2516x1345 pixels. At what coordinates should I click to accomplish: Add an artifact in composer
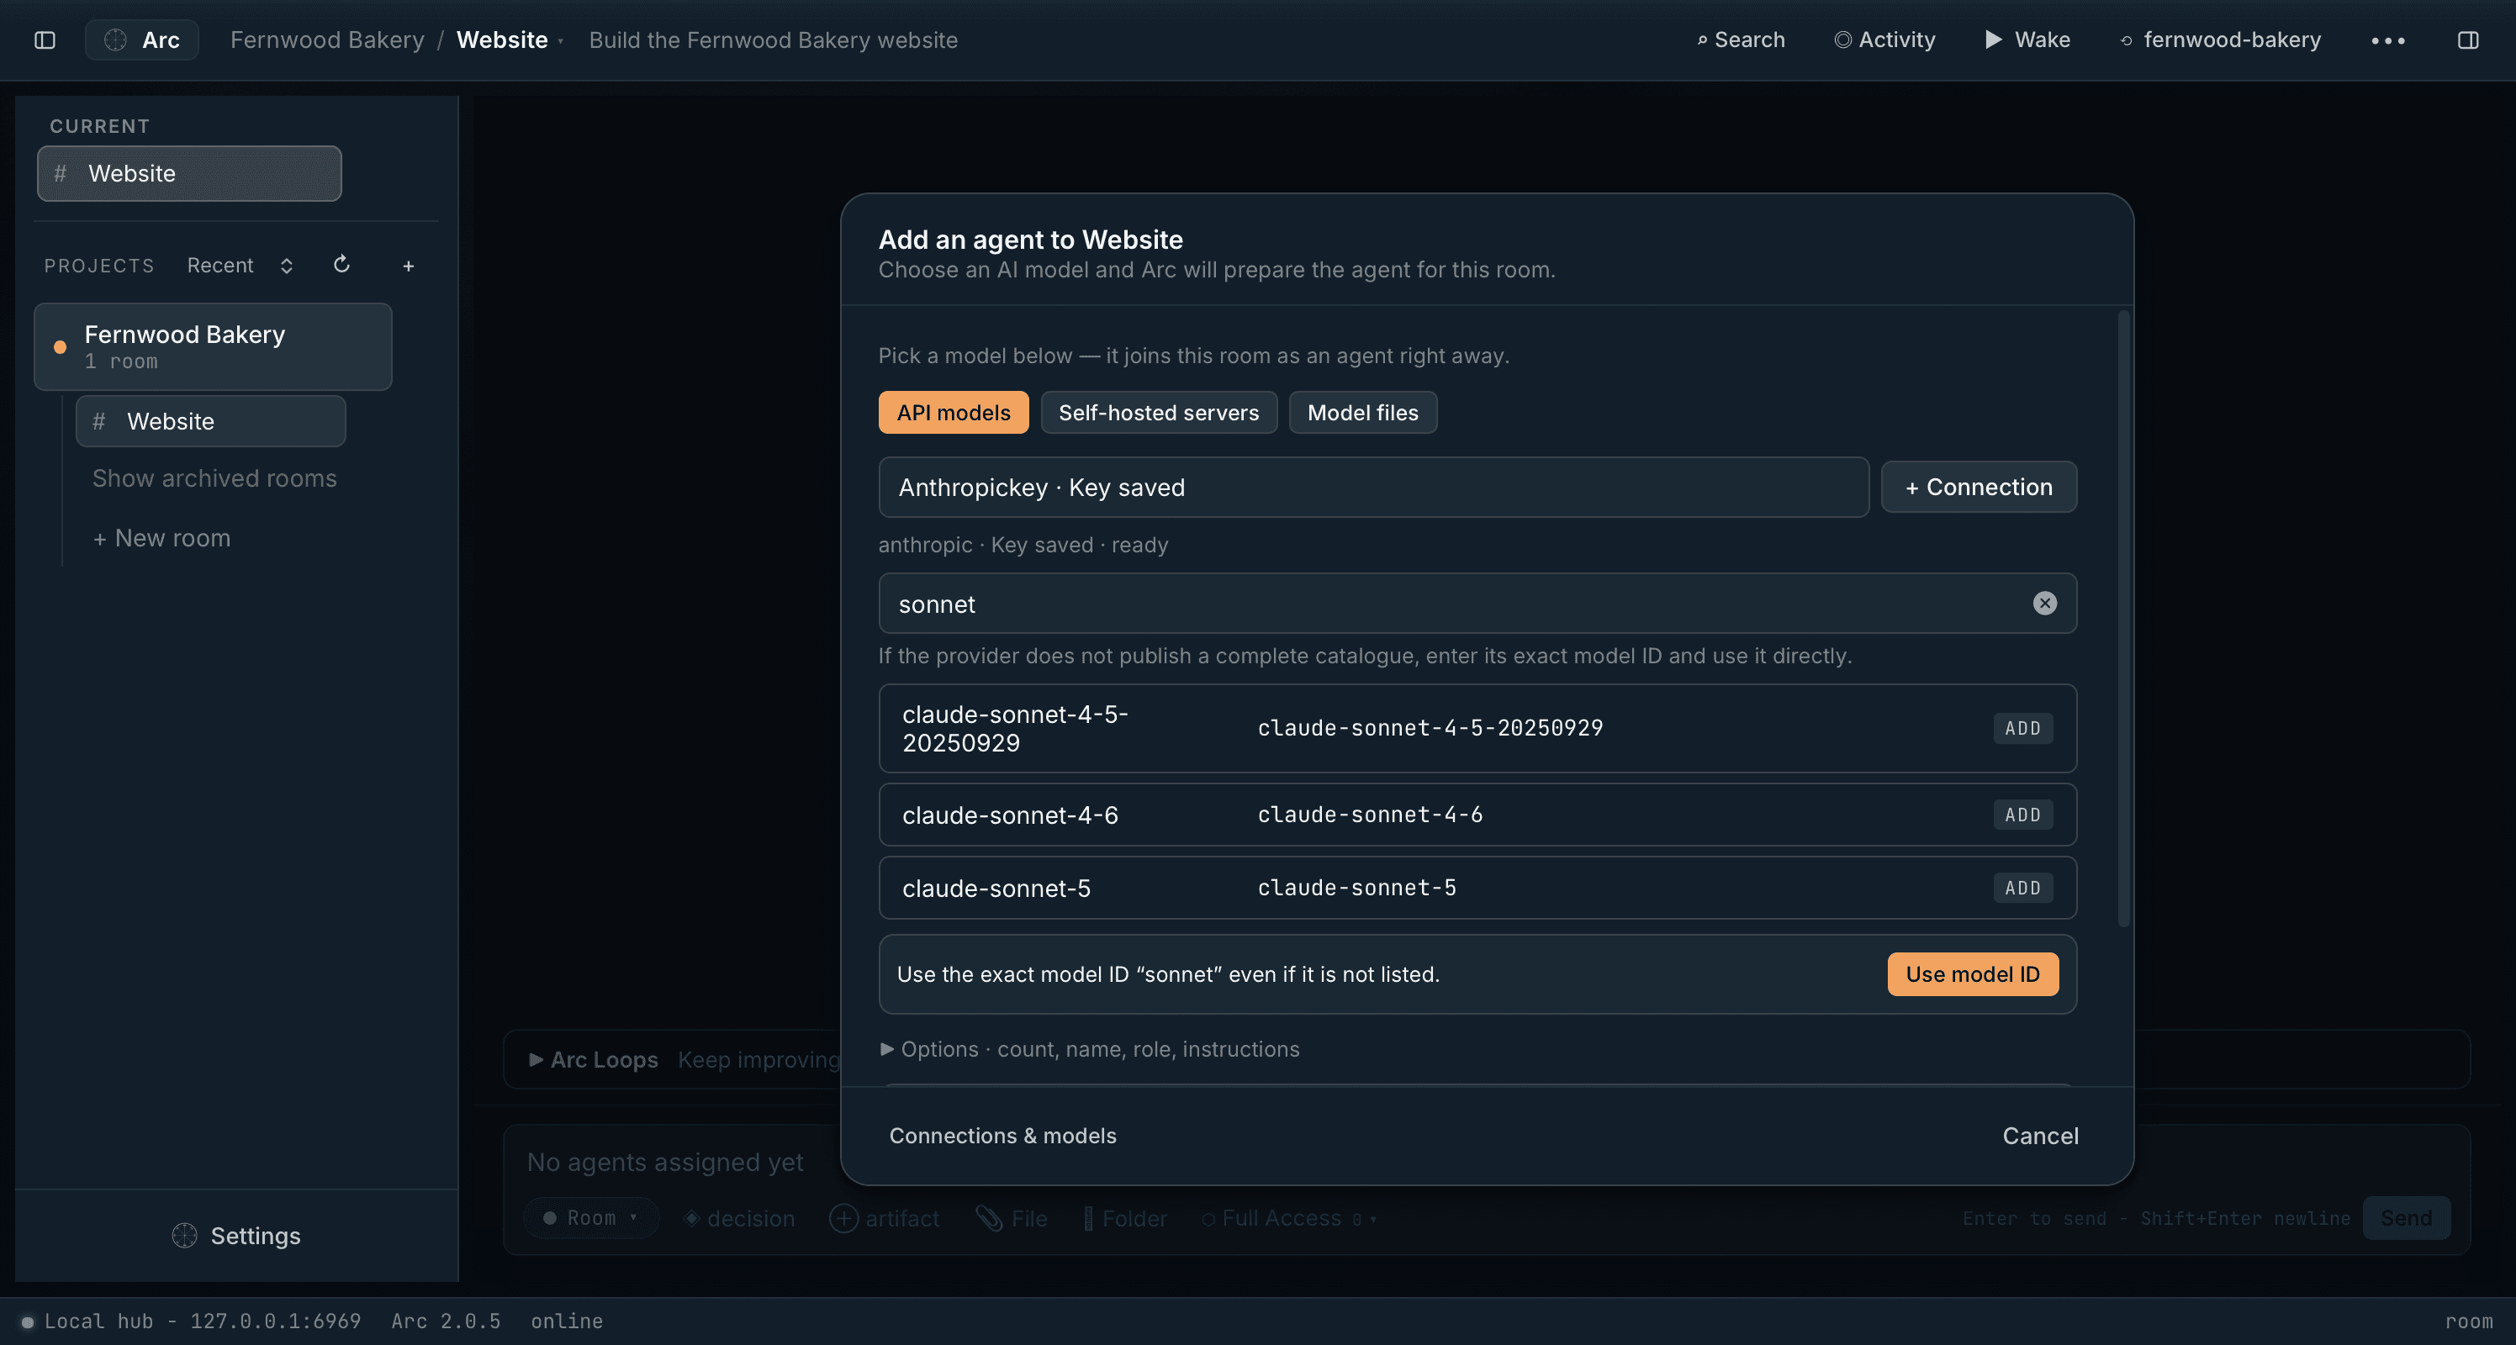[x=884, y=1218]
